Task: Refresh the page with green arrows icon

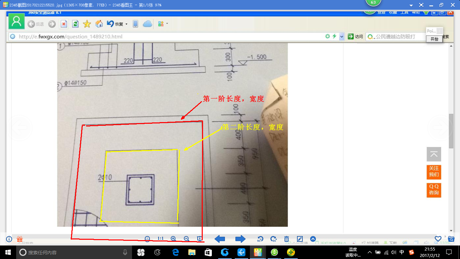Action: tap(75, 24)
